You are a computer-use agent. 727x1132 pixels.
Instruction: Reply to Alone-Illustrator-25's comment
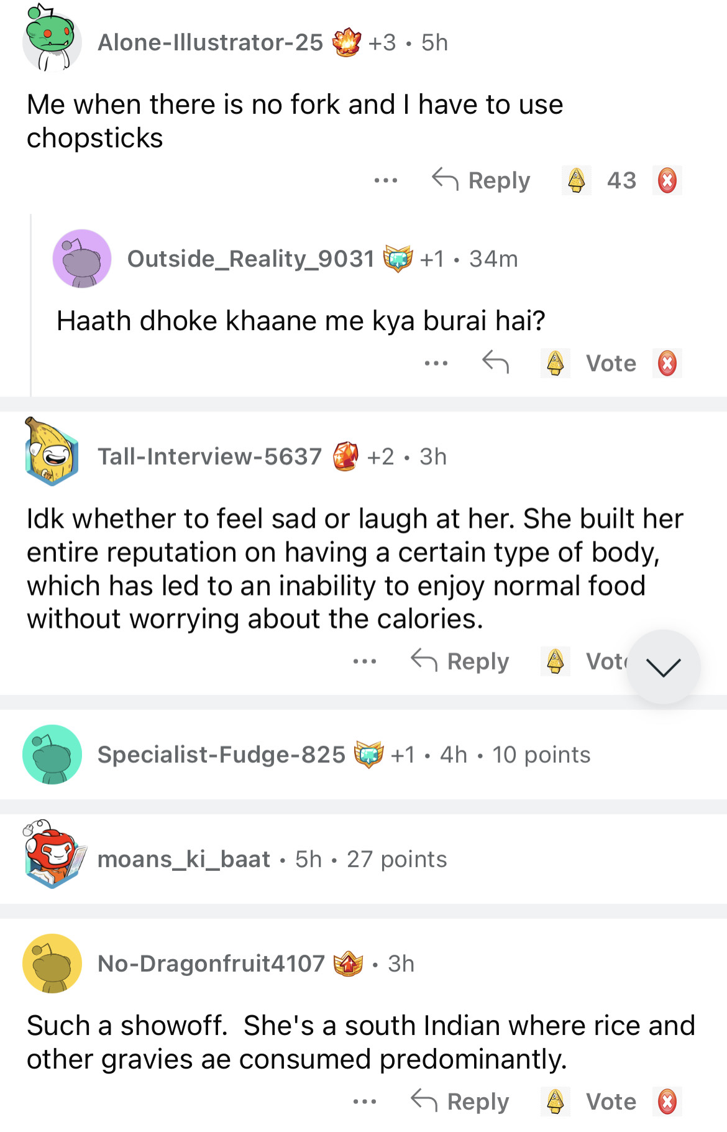(482, 180)
